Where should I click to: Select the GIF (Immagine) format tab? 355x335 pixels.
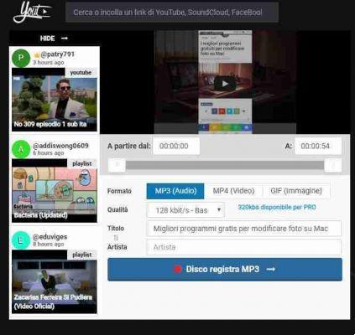tap(296, 191)
